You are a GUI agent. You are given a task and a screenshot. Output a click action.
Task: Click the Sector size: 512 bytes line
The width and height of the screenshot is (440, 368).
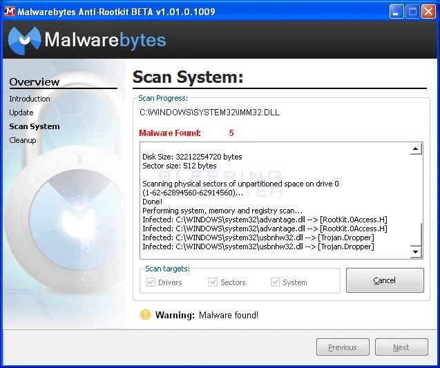(x=180, y=166)
